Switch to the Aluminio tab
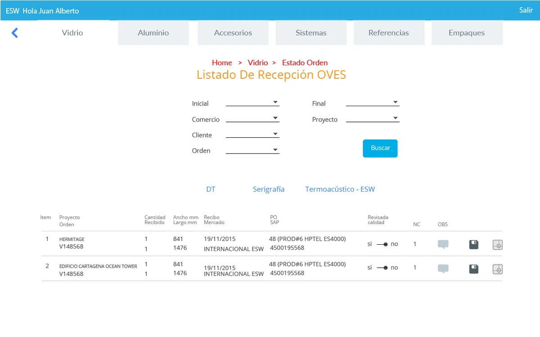This screenshot has height=337, width=540. 153,33
